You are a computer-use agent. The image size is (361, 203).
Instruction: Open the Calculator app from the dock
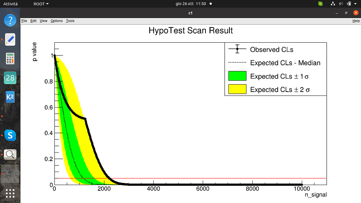coord(10,59)
